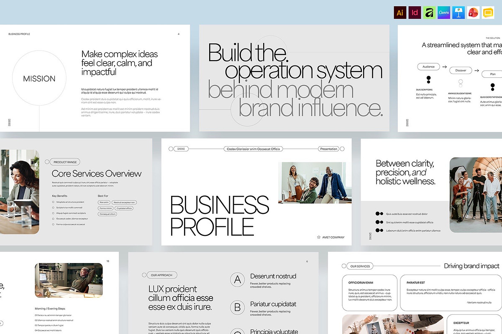Click the -Veniam nostrud nulla attribution
Viewport: 502px width, 334px height.
(x=479, y=302)
